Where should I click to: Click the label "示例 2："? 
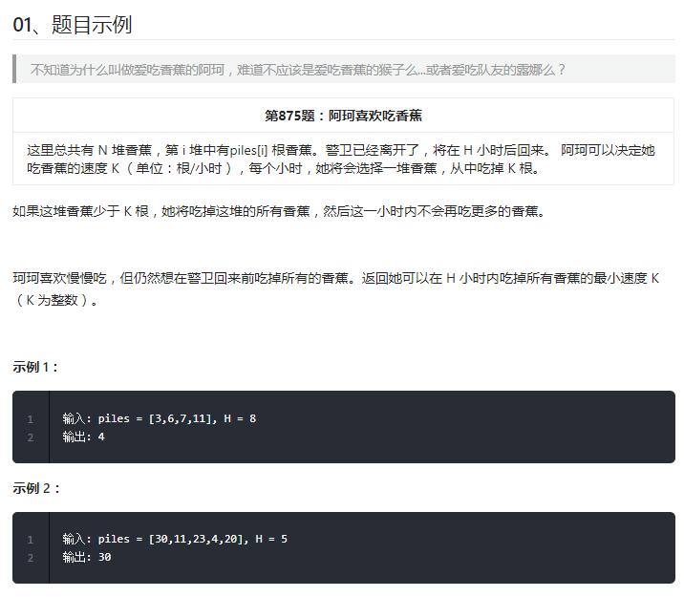click(x=36, y=488)
